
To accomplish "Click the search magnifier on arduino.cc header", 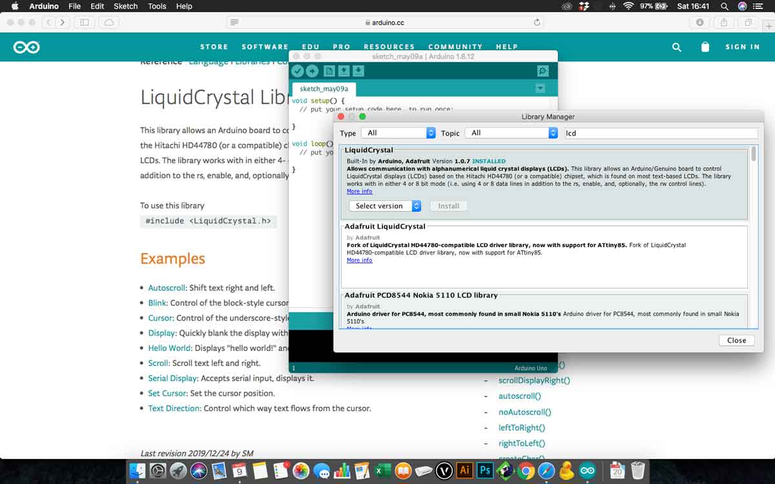I will (x=676, y=47).
